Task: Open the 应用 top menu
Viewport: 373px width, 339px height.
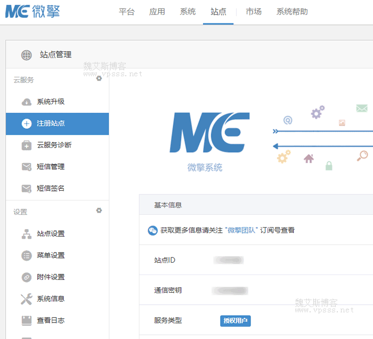Action: click(157, 11)
